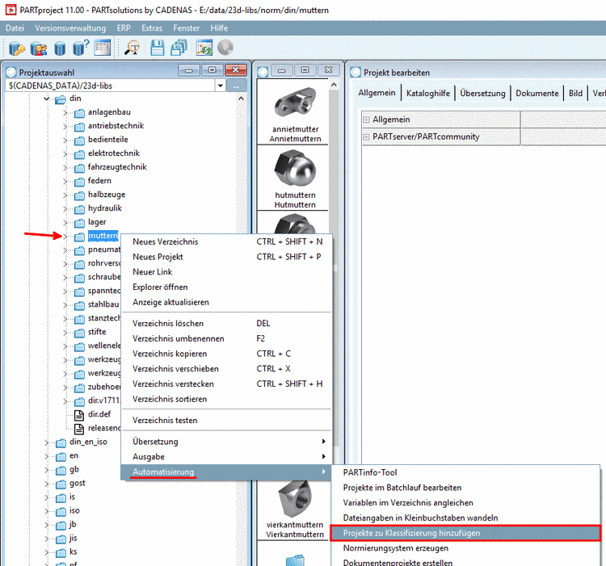
Task: Switch to the Kataloghilfe tab
Action: (x=427, y=93)
